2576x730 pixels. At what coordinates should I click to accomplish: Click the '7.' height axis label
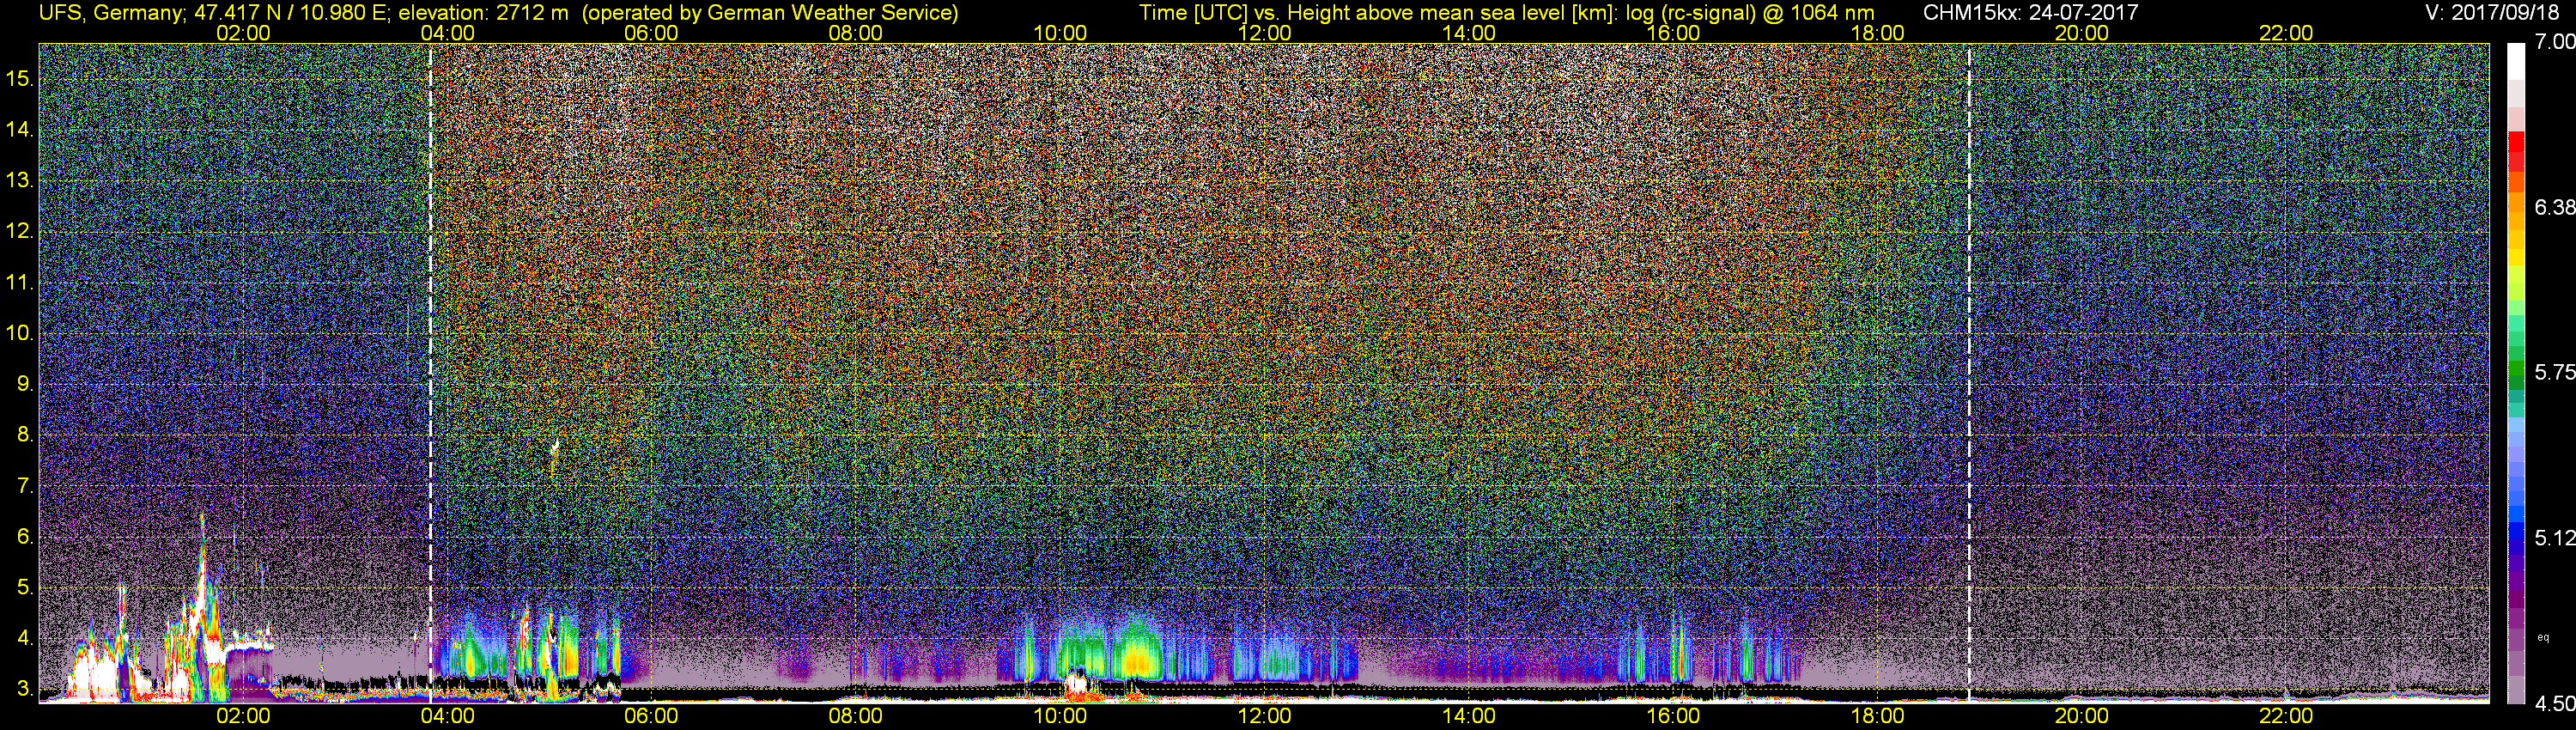(x=25, y=486)
